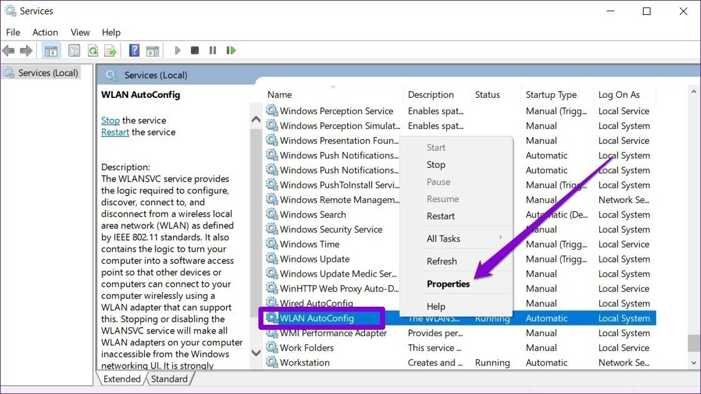Click the services list scrollbar thumb
This screenshot has width=701, height=394.
(x=694, y=343)
